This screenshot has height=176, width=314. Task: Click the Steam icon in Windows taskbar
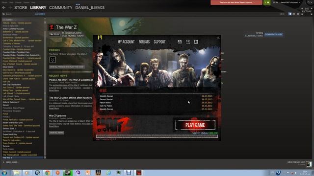pos(68,173)
